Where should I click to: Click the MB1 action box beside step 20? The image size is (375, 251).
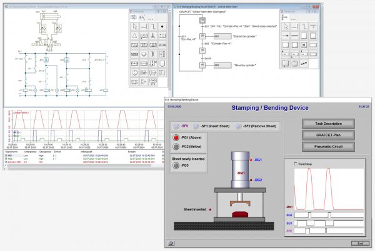222,36
